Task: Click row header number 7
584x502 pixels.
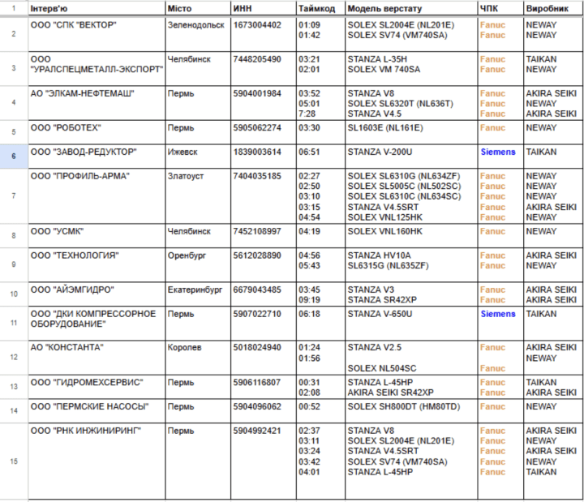Action: 14,196
